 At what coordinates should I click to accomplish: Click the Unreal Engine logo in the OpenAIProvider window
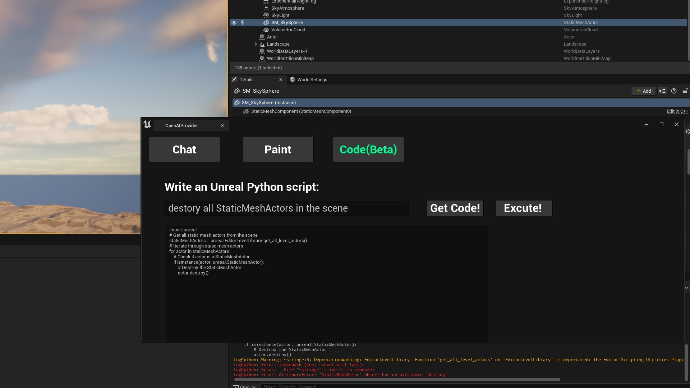[x=147, y=125]
